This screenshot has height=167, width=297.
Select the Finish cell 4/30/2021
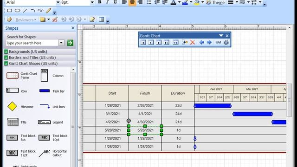pyautogui.click(x=145, y=122)
